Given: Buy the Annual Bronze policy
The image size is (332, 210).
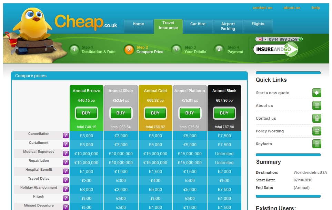Looking at the screenshot, I should click(x=87, y=113).
